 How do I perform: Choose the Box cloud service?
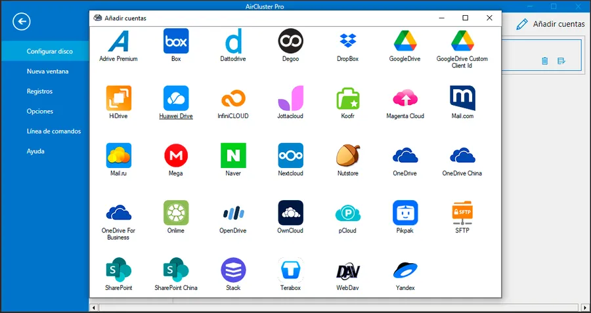coord(176,41)
